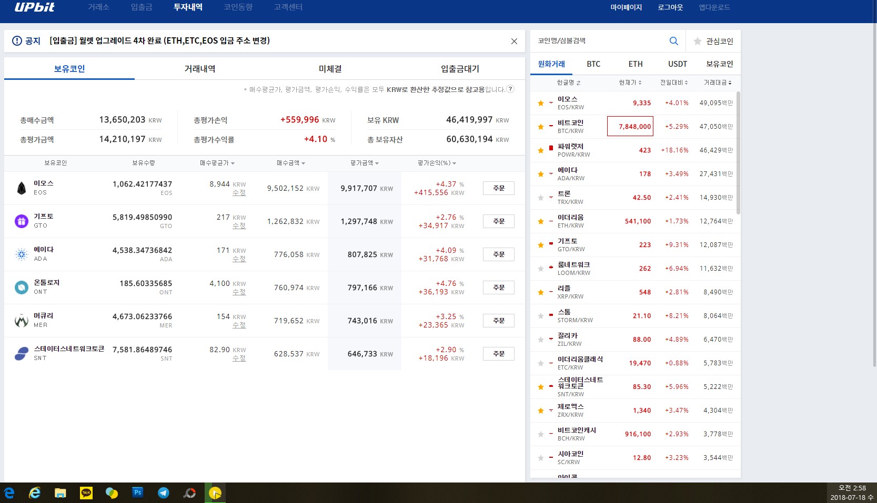Toggle favorite star for EOS/KRW
The width and height of the screenshot is (877, 503).
tap(541, 103)
